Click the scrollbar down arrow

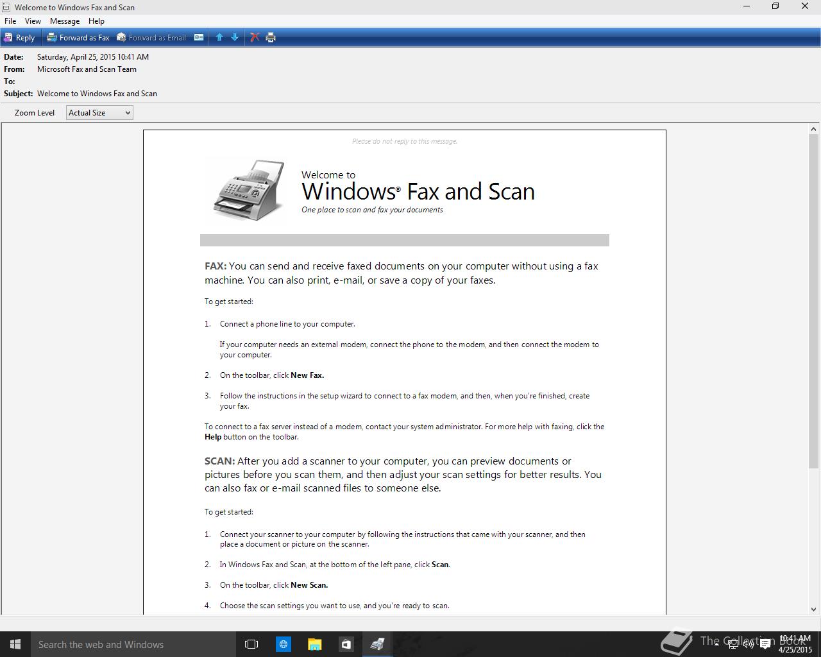point(813,610)
